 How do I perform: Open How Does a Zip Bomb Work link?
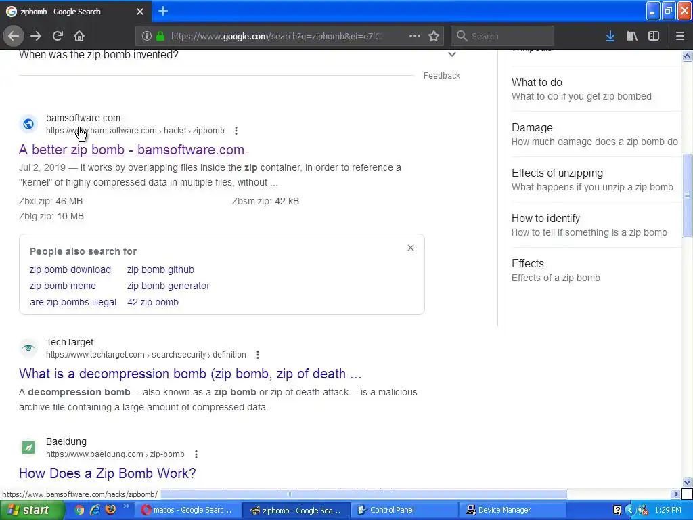click(108, 473)
